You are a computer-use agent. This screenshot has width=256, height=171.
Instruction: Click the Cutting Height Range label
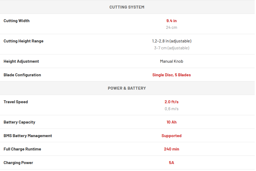(23, 41)
